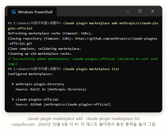This screenshot has width=167, height=132.
Task: Minimize the PowerShell window
Action: (x=128, y=11)
